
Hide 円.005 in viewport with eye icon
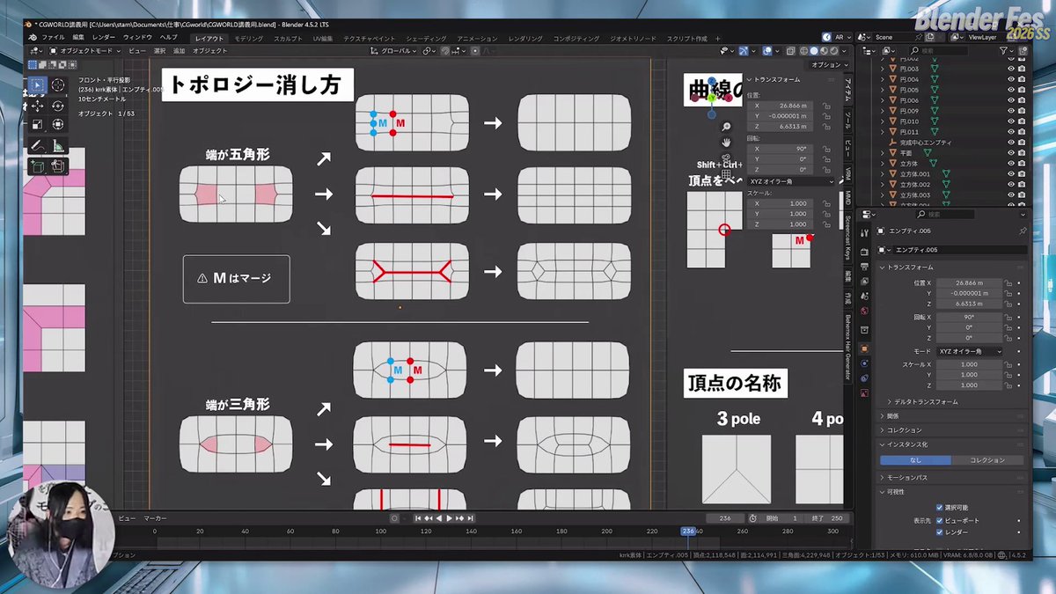[1011, 90]
